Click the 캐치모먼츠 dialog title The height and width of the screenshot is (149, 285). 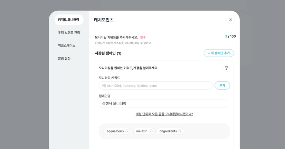tap(104, 20)
